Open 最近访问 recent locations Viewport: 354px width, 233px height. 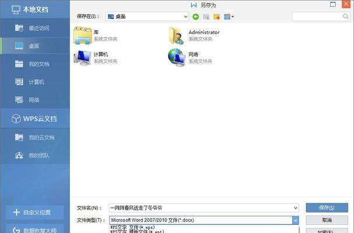35,28
